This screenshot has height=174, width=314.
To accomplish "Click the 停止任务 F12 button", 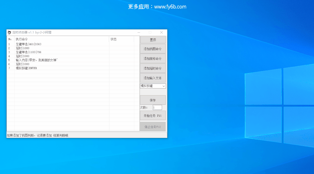I will pos(153,127).
